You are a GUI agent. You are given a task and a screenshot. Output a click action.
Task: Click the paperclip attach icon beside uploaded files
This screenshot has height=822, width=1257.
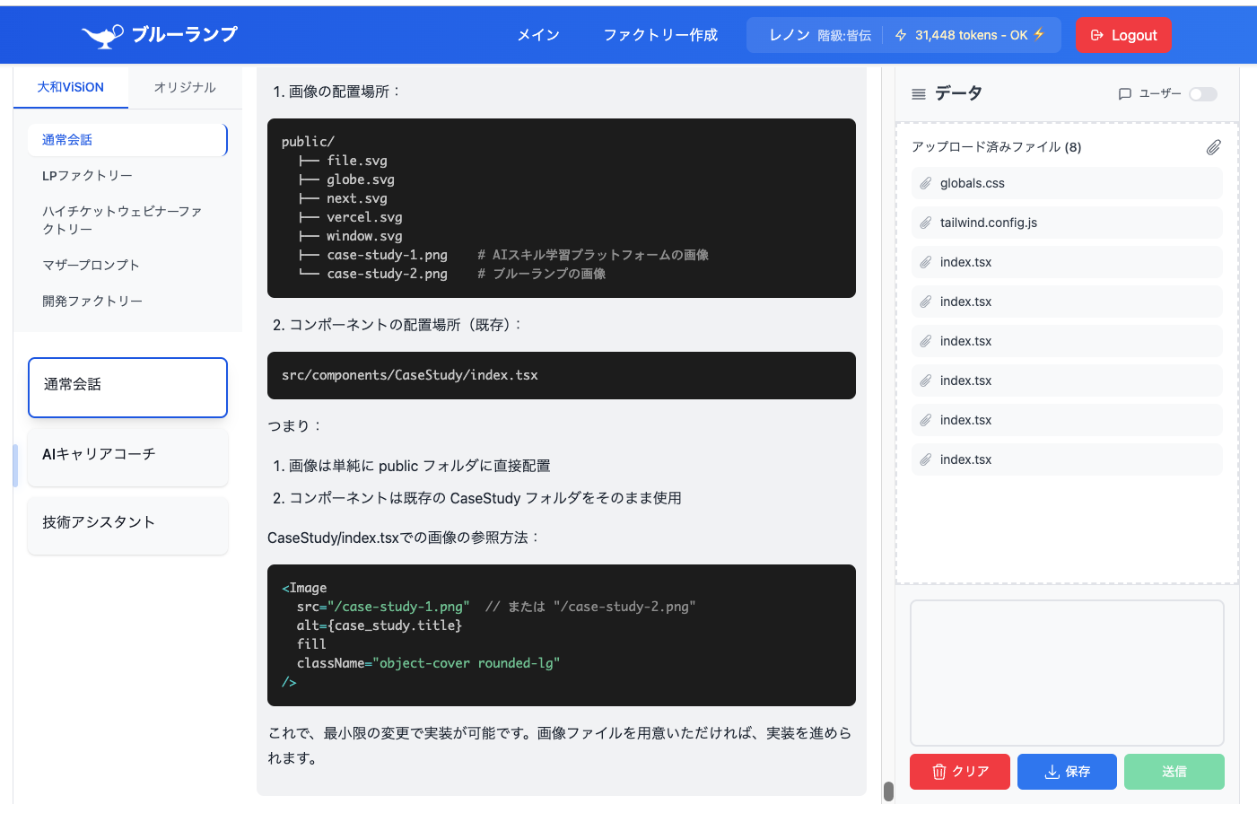1213,147
